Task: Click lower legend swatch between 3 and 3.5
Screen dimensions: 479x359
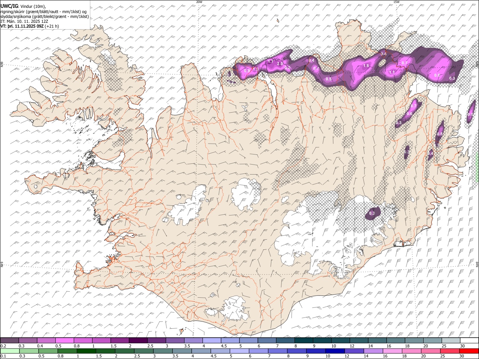Action: (x=163, y=351)
